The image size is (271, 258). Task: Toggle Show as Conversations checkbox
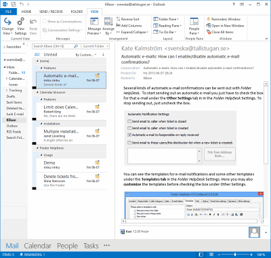pos(45,22)
